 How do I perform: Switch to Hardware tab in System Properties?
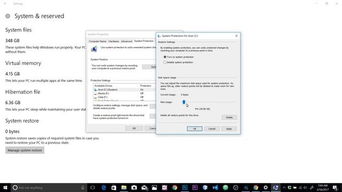pyautogui.click(x=114, y=41)
